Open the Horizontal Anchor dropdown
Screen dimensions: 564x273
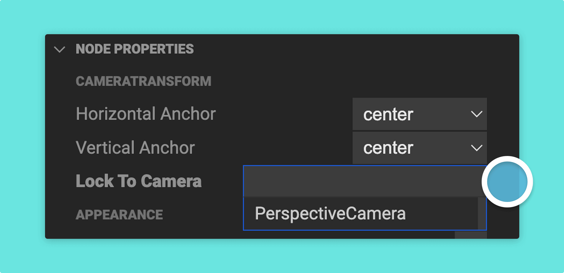point(419,114)
